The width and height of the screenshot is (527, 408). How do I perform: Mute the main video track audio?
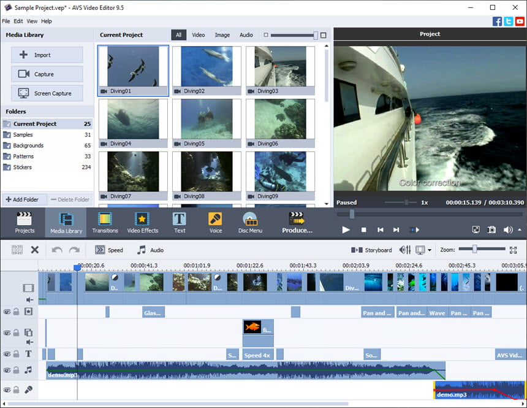coord(29,299)
